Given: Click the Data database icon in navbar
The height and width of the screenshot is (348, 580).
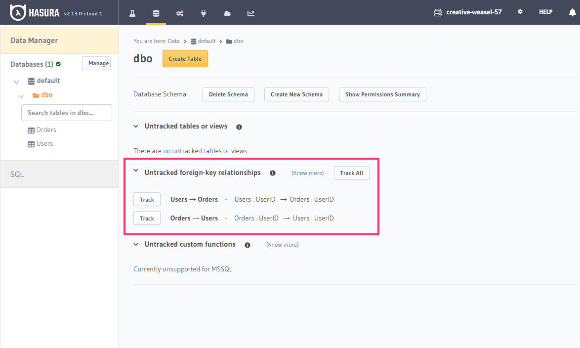Looking at the screenshot, I should (156, 13).
